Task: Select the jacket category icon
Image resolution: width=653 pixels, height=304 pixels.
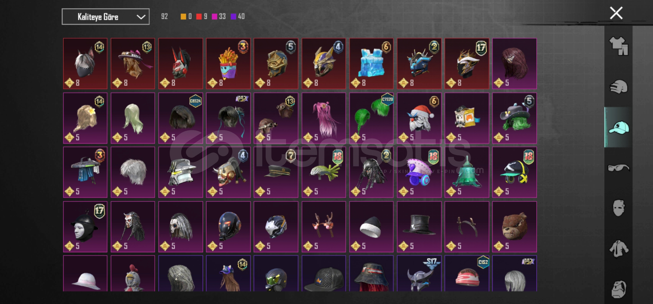Action: click(x=618, y=249)
